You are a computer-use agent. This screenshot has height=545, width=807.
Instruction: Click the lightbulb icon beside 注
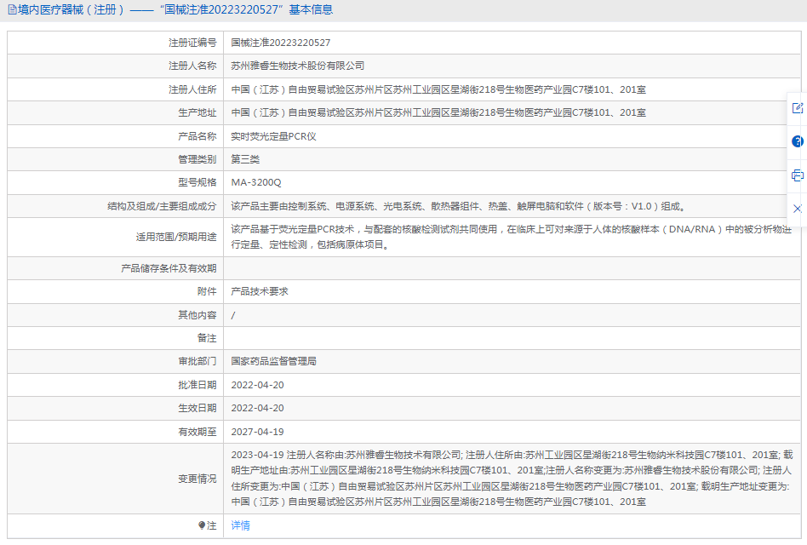(x=202, y=525)
